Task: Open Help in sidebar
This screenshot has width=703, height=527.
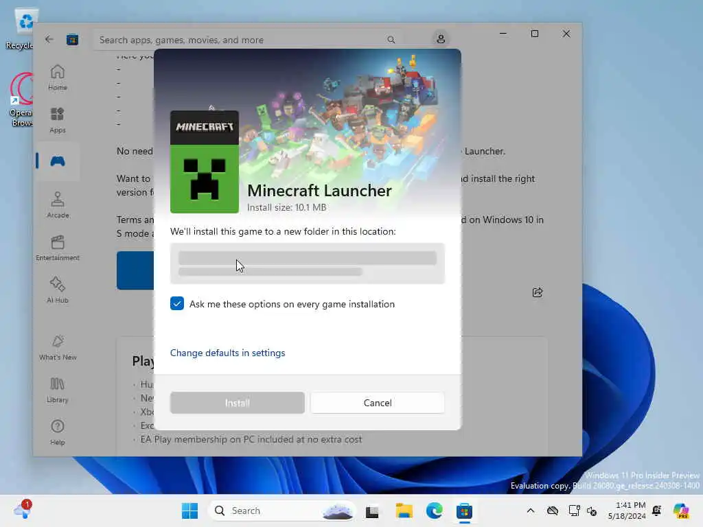Action: click(x=58, y=432)
